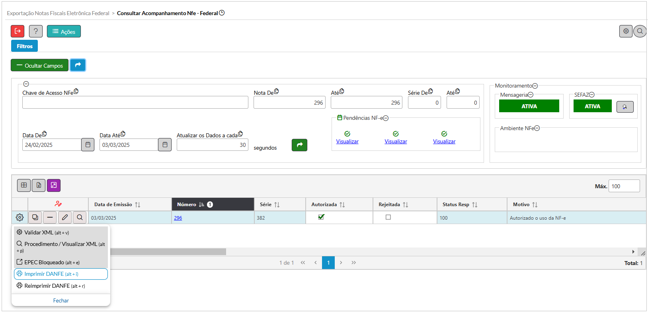Click the pencil edit icon in row
This screenshot has height=312, width=648.
pyautogui.click(x=65, y=217)
